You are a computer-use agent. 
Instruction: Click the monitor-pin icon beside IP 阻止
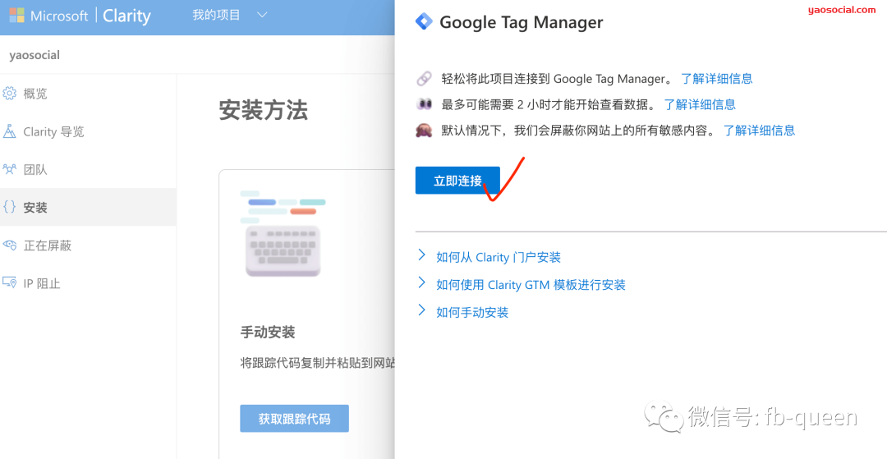pyautogui.click(x=10, y=282)
